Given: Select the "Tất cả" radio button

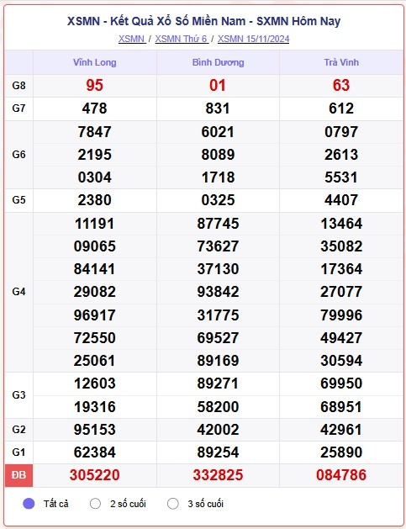Looking at the screenshot, I should tap(29, 504).
